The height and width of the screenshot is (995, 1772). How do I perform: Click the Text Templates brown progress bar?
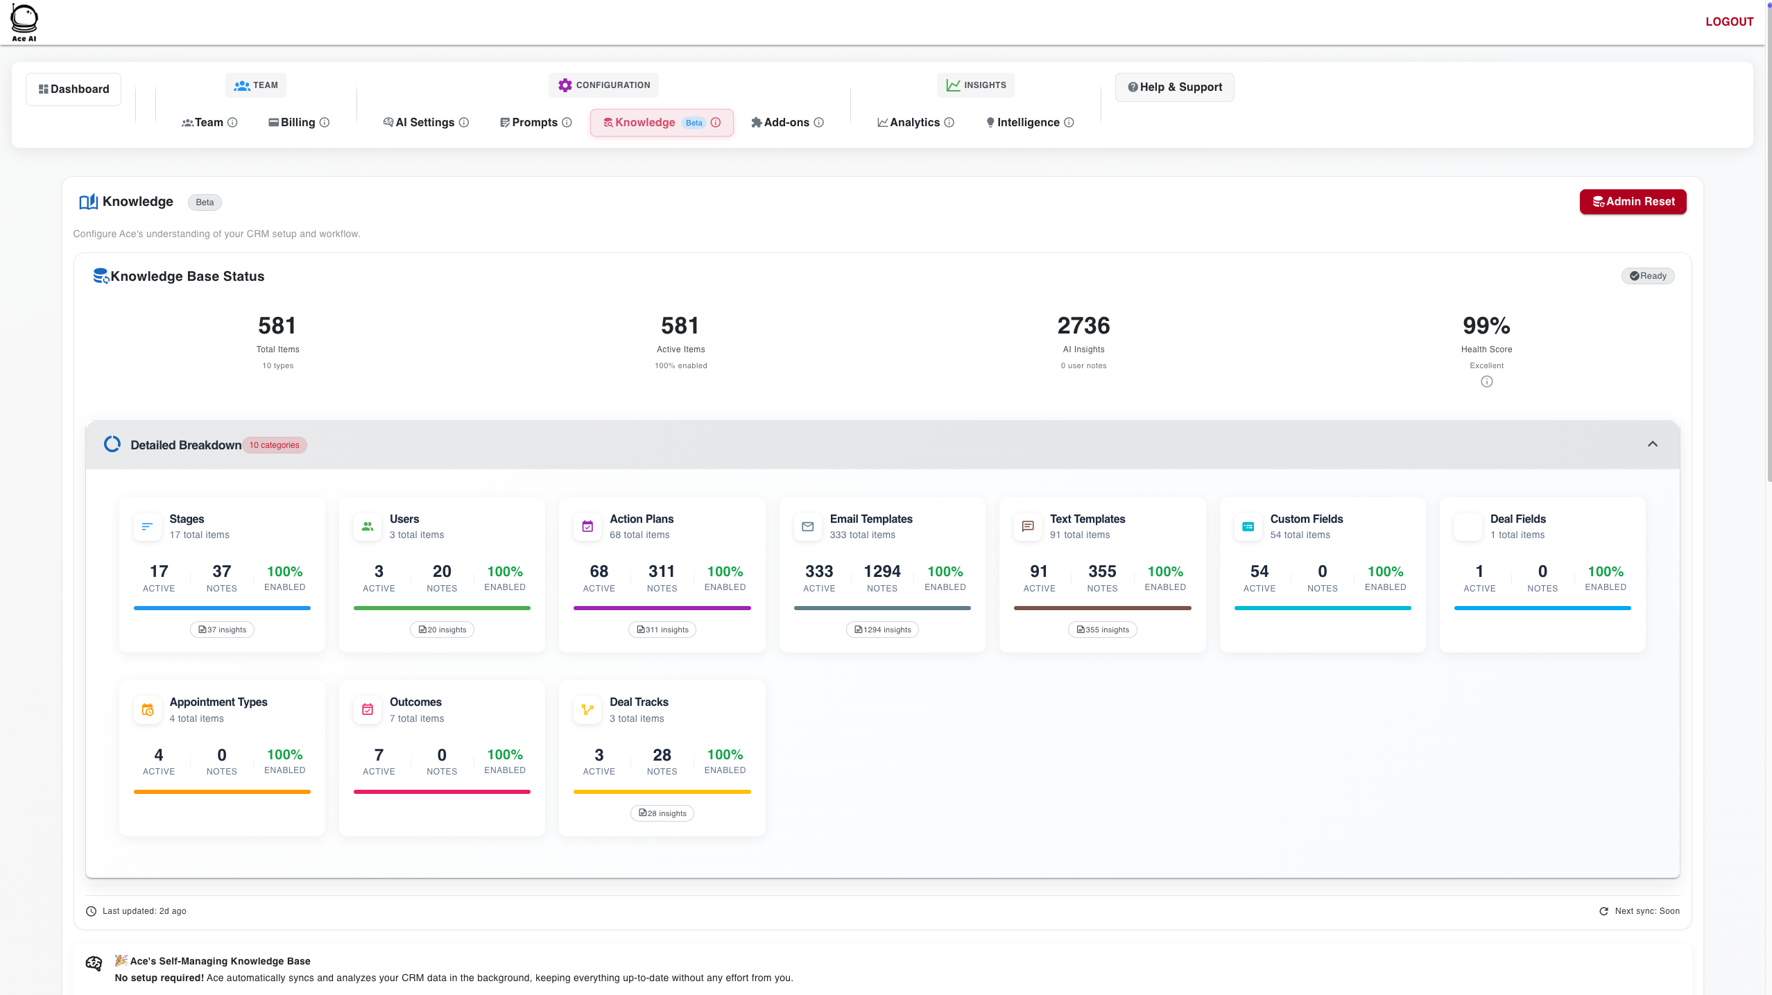[1102, 608]
